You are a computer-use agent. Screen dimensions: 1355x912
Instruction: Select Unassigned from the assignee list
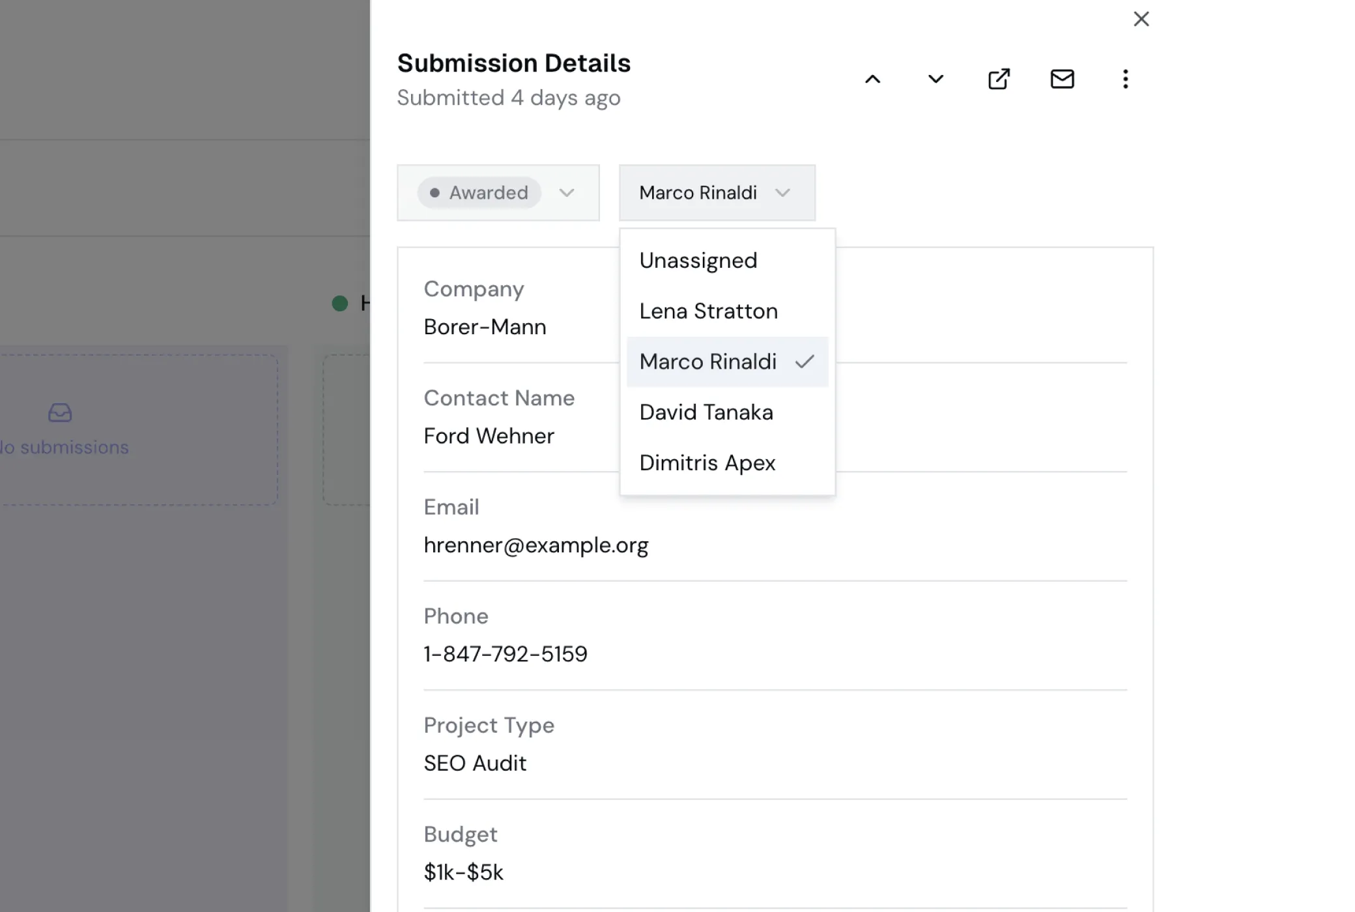[698, 260]
